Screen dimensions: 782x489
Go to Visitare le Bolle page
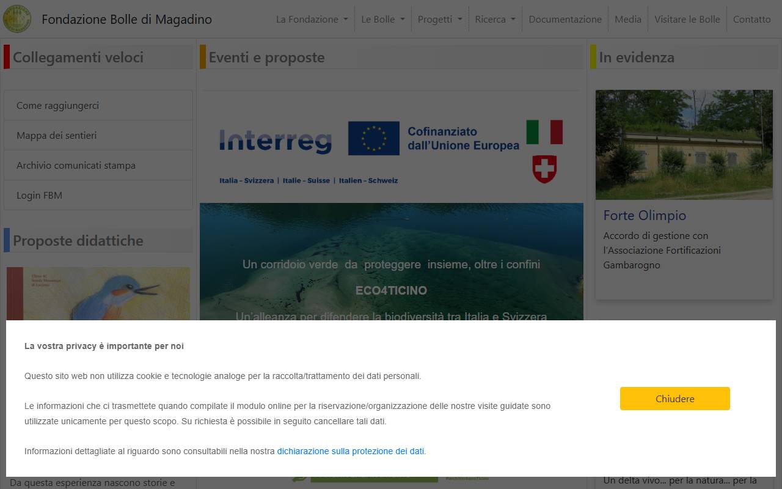pos(687,19)
